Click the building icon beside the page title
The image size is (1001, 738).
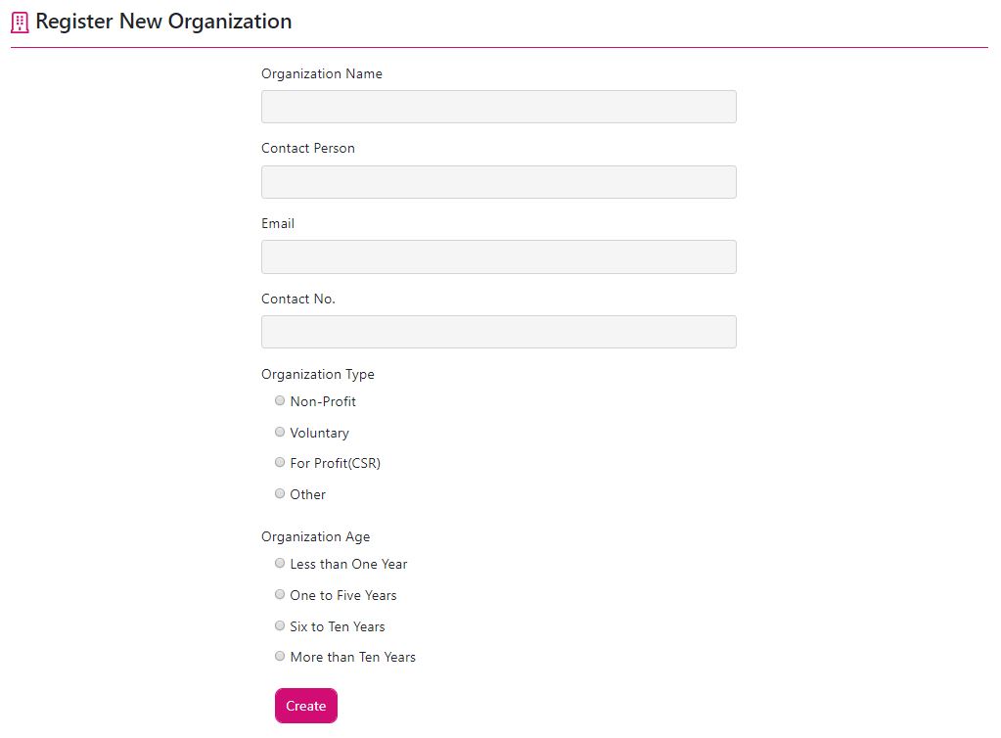point(20,23)
